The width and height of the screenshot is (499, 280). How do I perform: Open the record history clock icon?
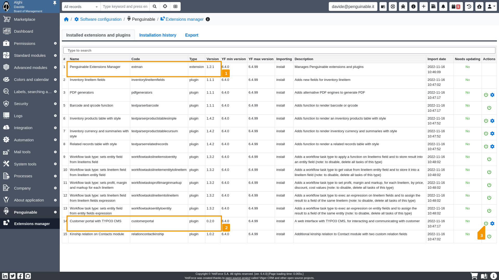pos(469,6)
